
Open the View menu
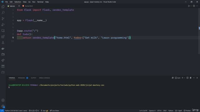[x=25, y=2]
